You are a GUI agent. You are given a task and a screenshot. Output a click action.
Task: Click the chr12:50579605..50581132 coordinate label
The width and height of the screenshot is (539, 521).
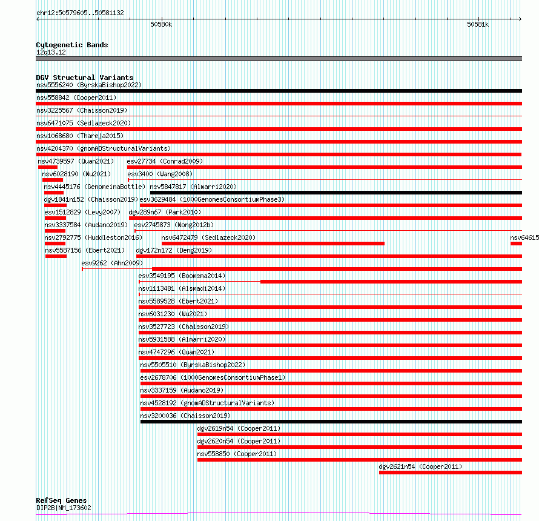(80, 13)
